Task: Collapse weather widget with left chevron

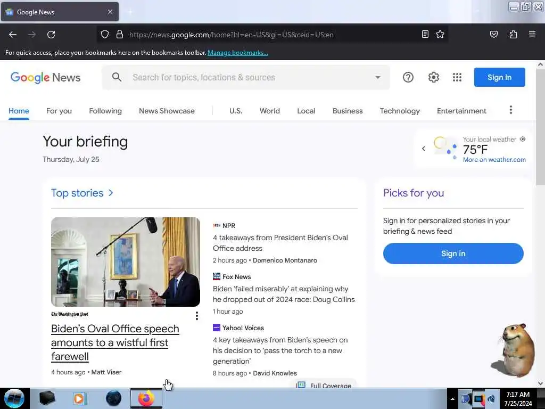Action: coord(423,149)
